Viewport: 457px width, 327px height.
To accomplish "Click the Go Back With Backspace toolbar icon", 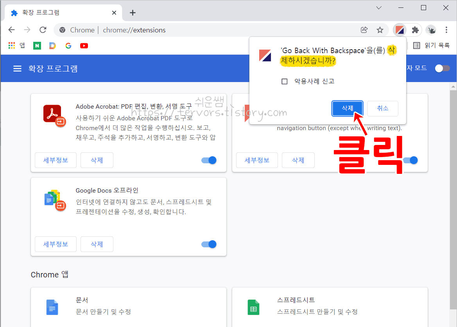I will [400, 30].
